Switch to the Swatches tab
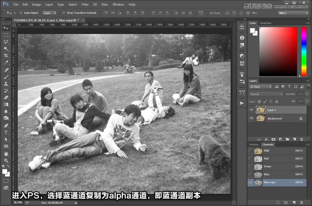Viewport: 312px width, 206px height. [x=266, y=23]
